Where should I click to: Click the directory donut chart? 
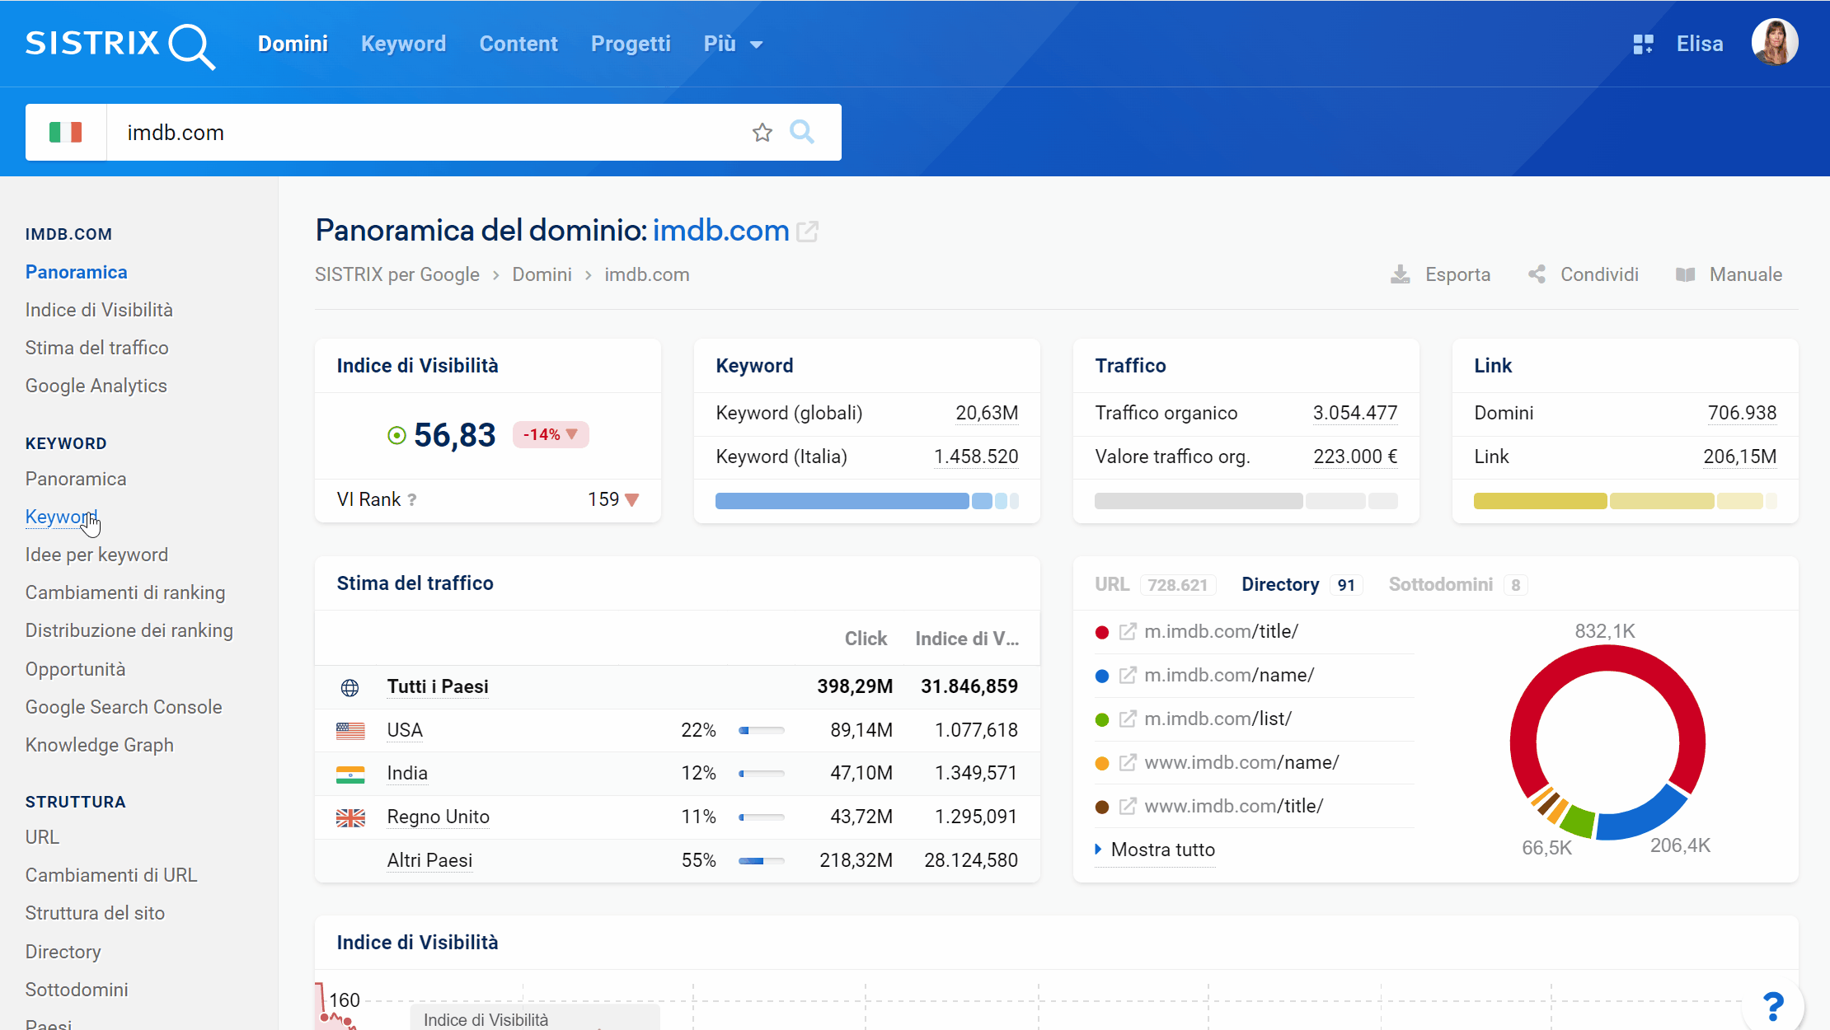pyautogui.click(x=1607, y=742)
